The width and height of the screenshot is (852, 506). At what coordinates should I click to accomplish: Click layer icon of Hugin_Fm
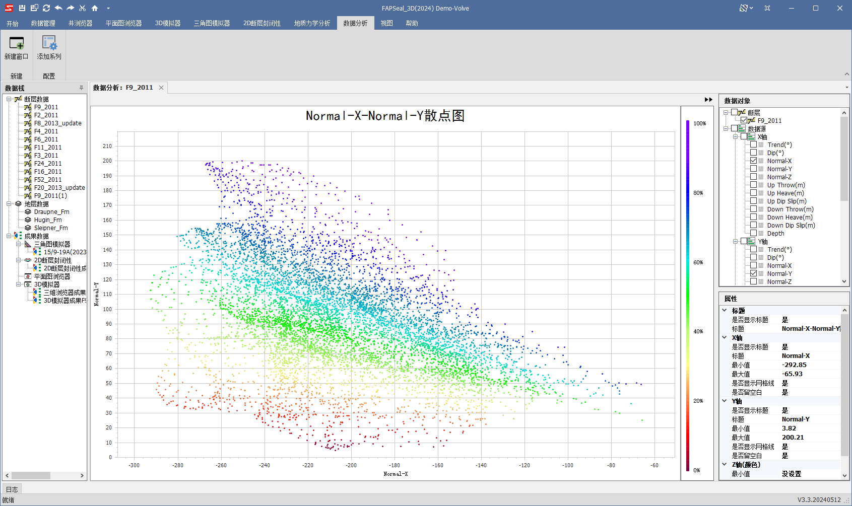pyautogui.click(x=28, y=220)
